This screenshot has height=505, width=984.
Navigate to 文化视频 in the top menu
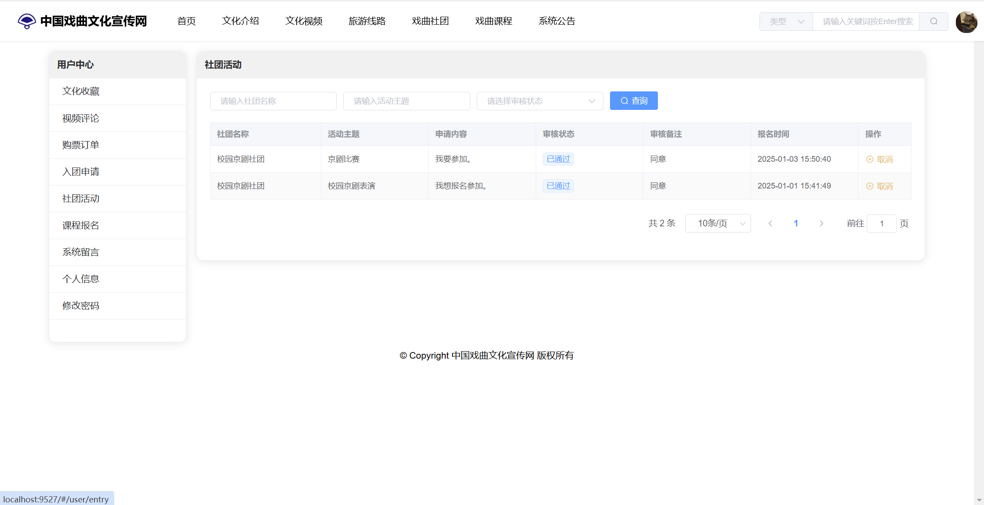click(304, 21)
